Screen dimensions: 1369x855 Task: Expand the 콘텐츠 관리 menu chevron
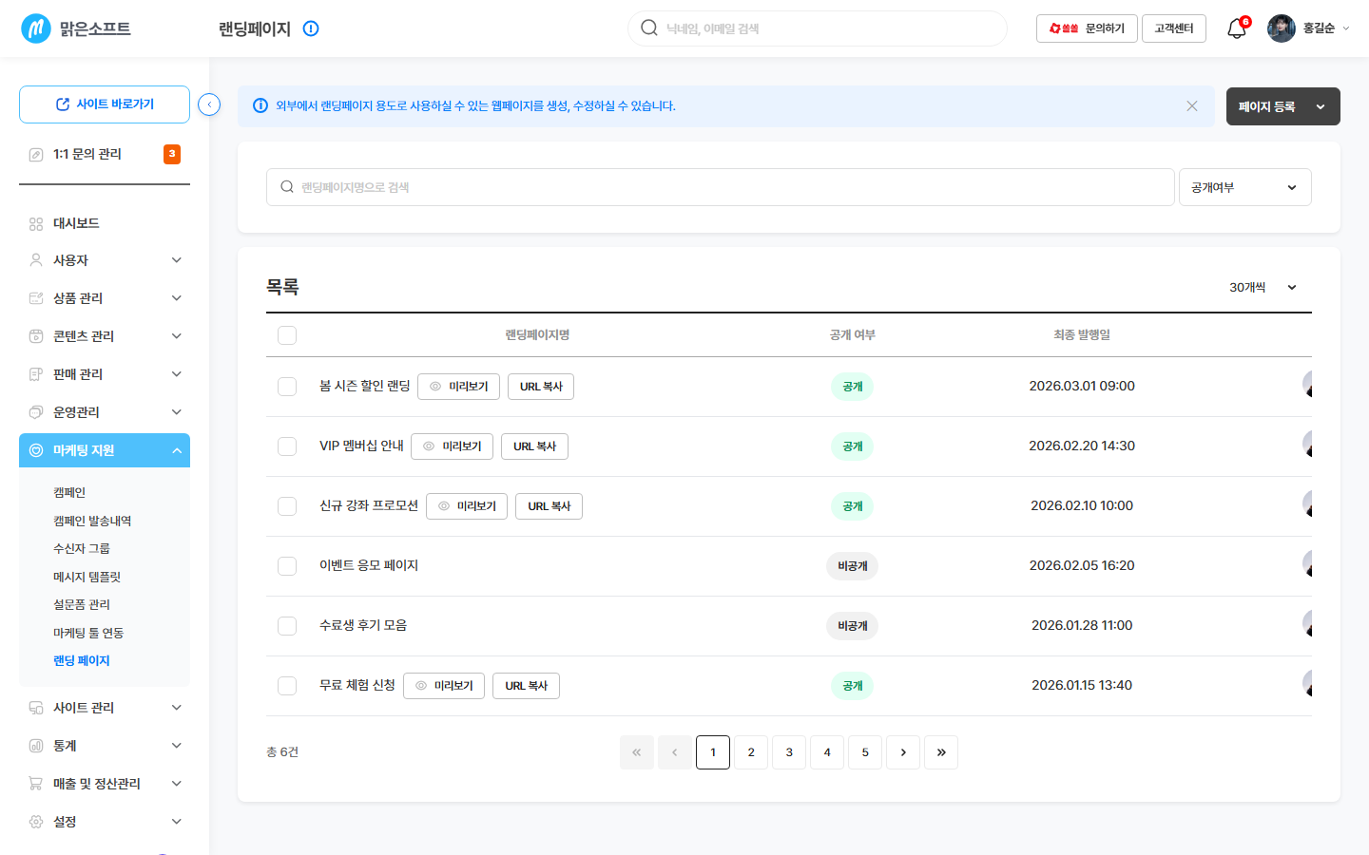click(177, 336)
